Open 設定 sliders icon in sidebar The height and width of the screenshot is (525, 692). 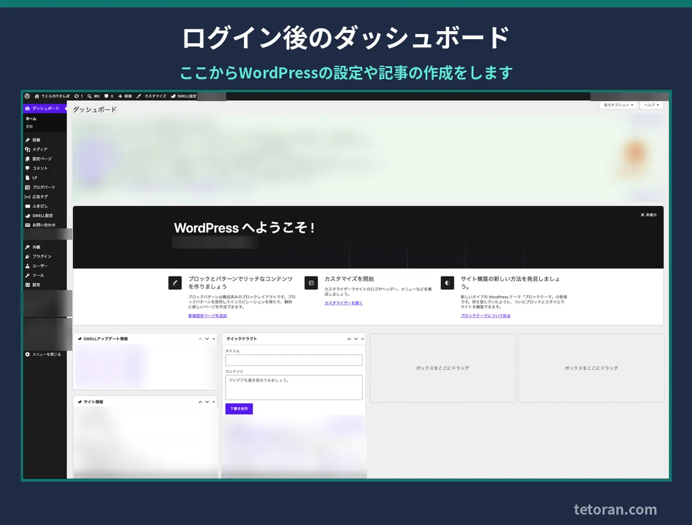(x=27, y=284)
